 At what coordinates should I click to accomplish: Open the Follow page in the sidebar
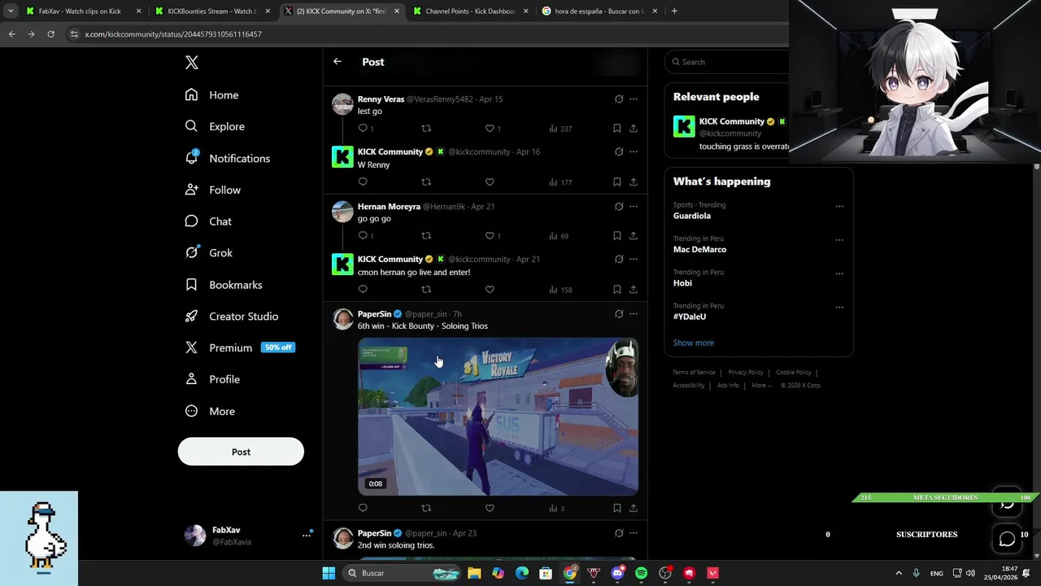tap(212, 190)
